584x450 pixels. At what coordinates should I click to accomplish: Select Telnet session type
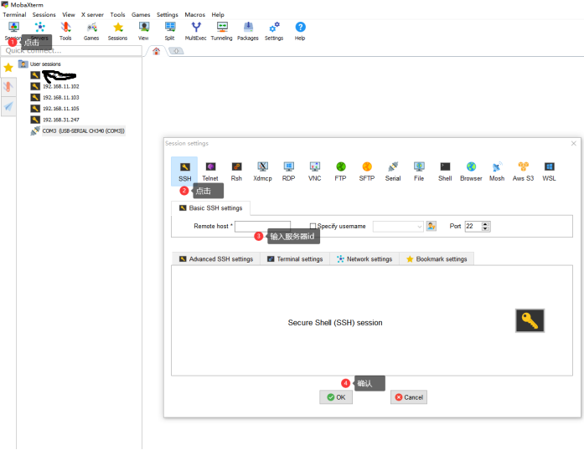click(210, 171)
